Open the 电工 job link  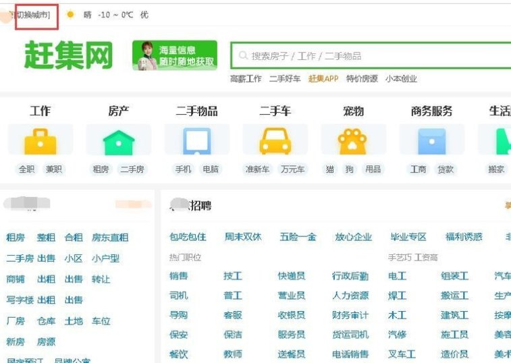coord(398,276)
